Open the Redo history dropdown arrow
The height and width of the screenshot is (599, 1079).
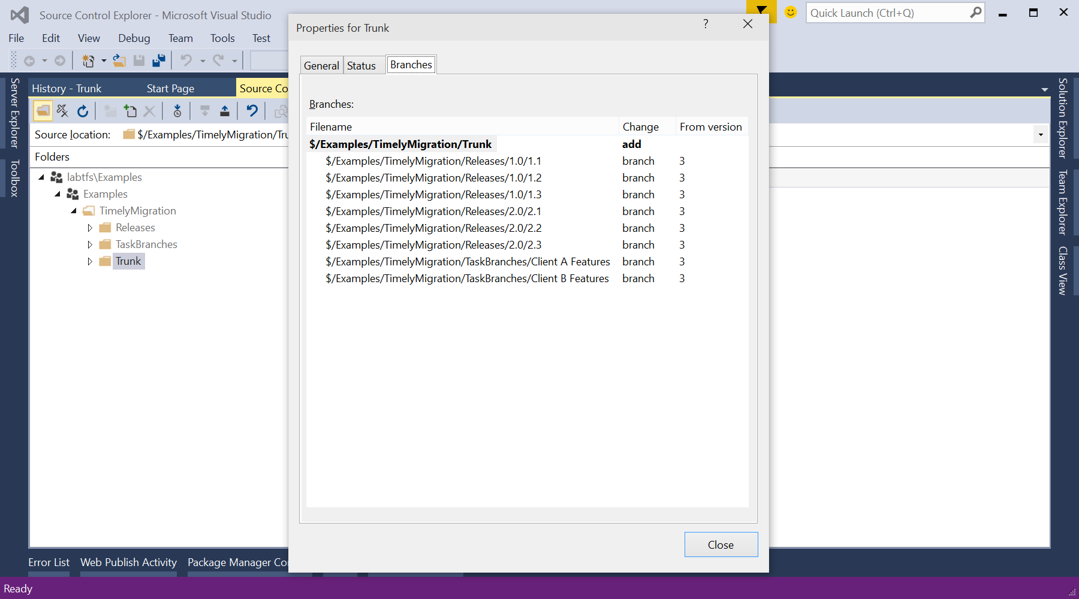click(234, 60)
